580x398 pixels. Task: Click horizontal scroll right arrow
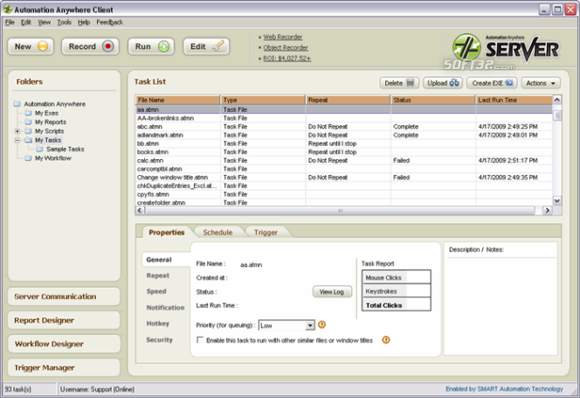(547, 211)
